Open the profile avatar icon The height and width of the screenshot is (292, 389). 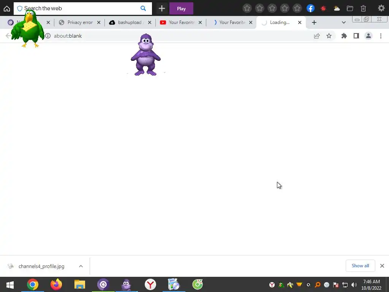click(x=368, y=36)
